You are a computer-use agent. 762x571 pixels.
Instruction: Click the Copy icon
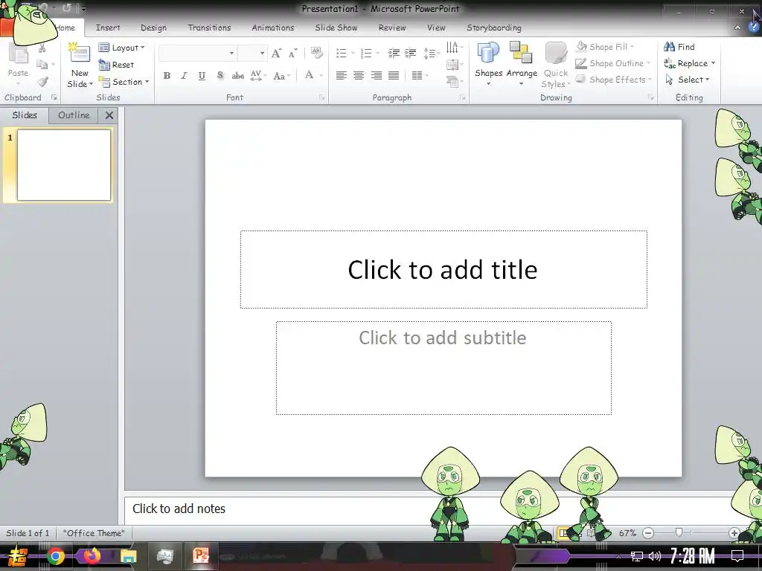[42, 65]
